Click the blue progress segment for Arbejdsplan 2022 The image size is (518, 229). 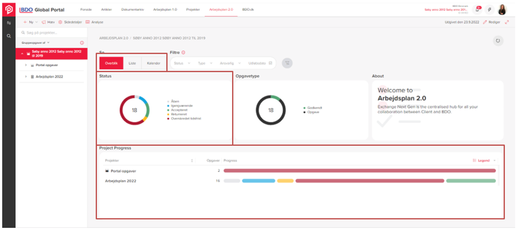(x=258, y=181)
